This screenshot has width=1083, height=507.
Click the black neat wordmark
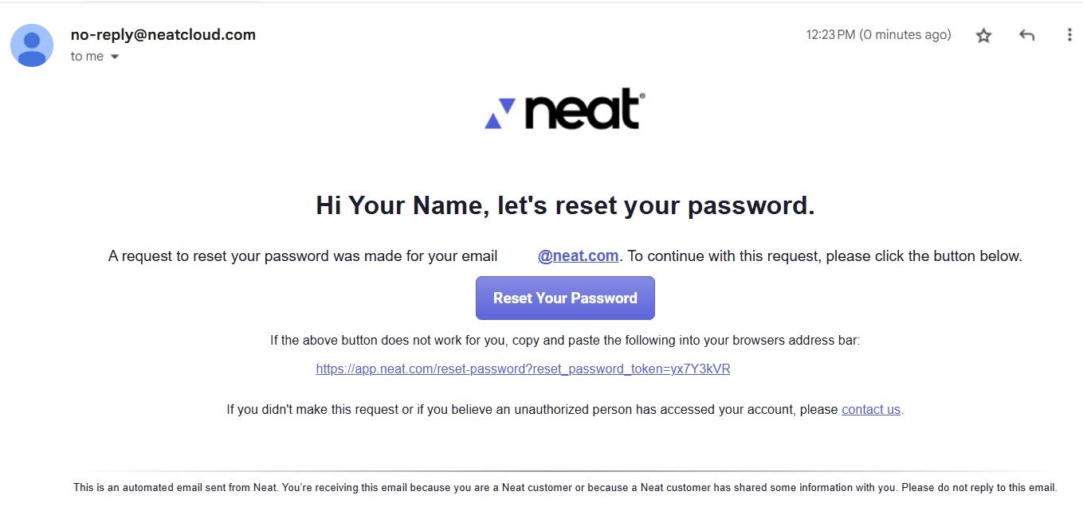[583, 110]
